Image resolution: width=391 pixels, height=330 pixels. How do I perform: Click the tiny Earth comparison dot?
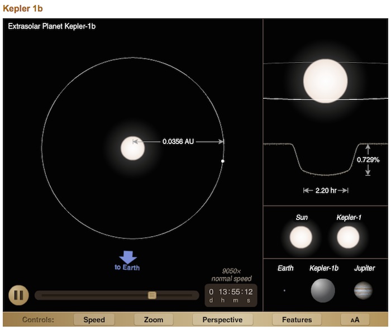[284, 290]
